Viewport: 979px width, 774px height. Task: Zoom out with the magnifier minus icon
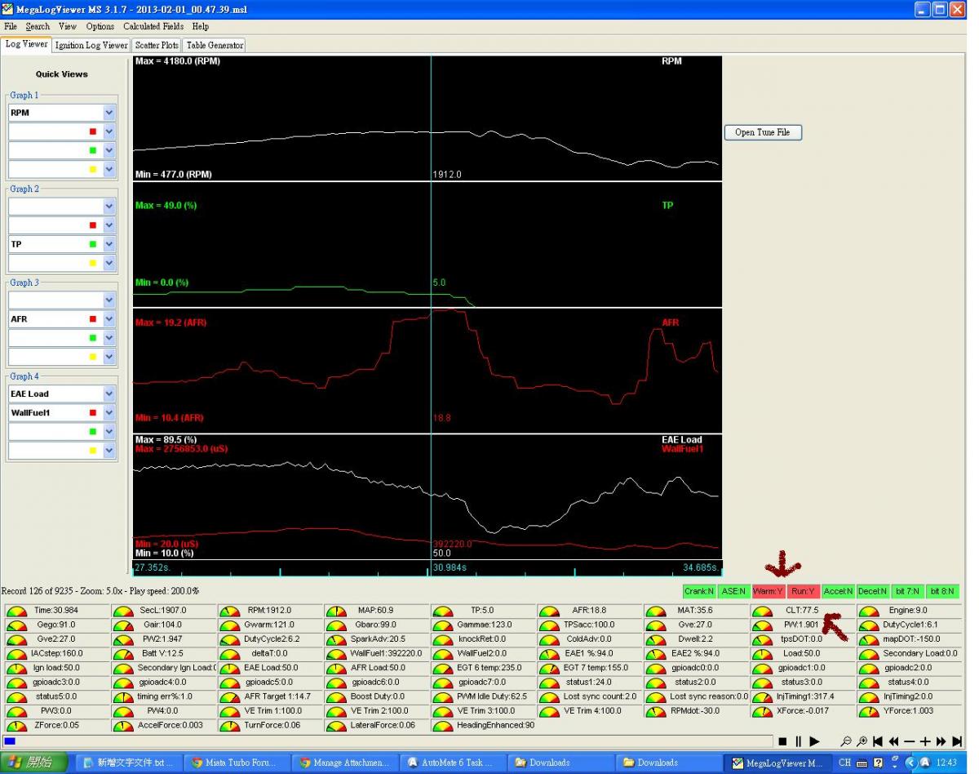coord(846,741)
